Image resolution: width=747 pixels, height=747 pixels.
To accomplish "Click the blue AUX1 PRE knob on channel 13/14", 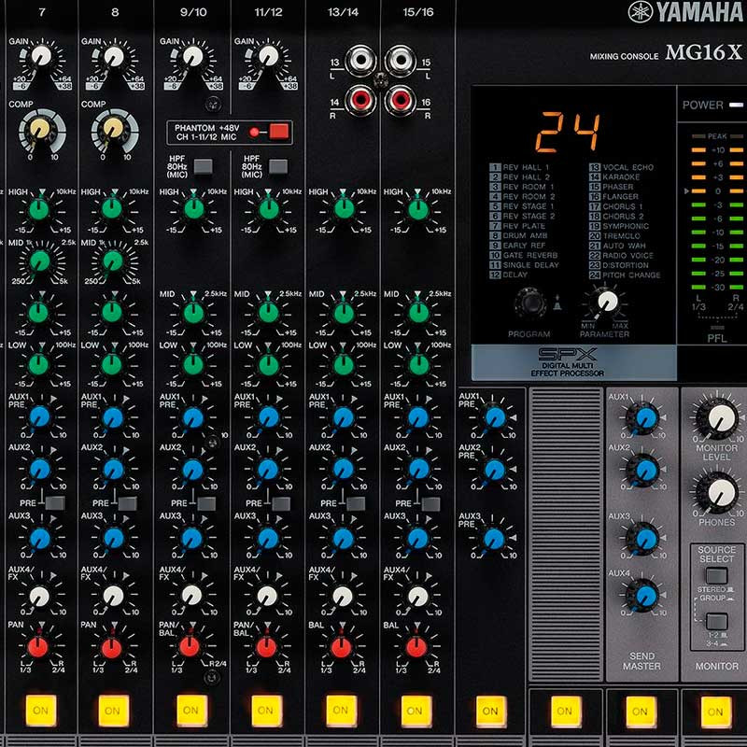I will coord(343,417).
